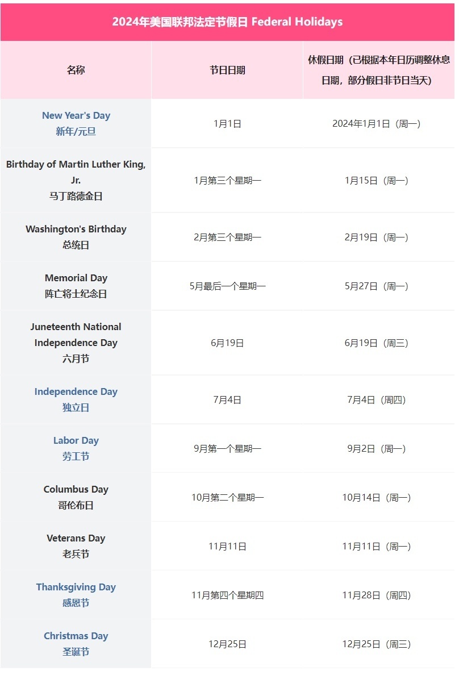
Task: Click the 2024年1月1日（周一） day-off cell
Action: click(377, 124)
